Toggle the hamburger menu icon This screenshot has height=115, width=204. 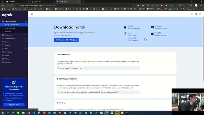pyautogui.click(x=32, y=14)
